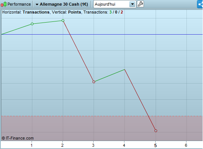
Task: Expand the Aujourd'hui period combo box
Action: point(115,4)
